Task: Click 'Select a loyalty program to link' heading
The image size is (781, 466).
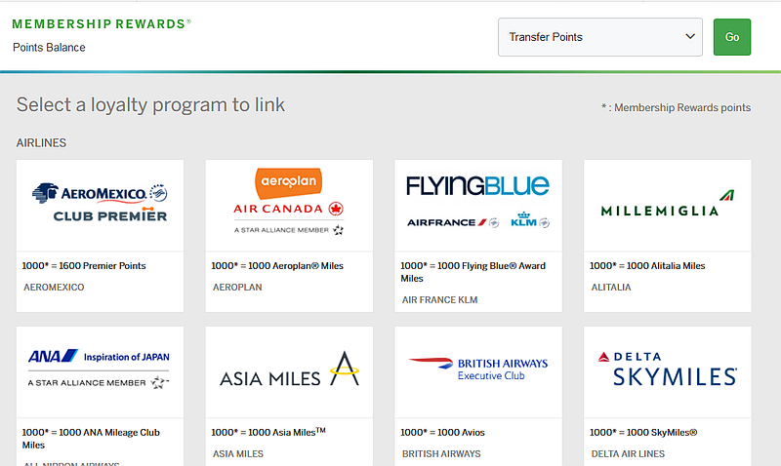Action: point(151,105)
